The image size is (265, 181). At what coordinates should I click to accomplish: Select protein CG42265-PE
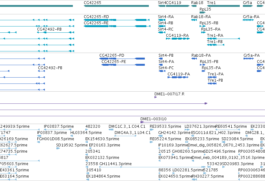pyautogui.click(x=123, y=65)
